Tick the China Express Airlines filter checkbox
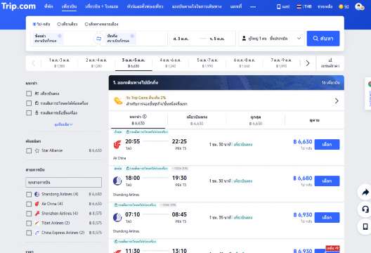 [x=29, y=233]
